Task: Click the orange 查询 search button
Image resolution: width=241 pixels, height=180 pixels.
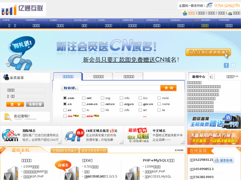Action: coord(168,88)
